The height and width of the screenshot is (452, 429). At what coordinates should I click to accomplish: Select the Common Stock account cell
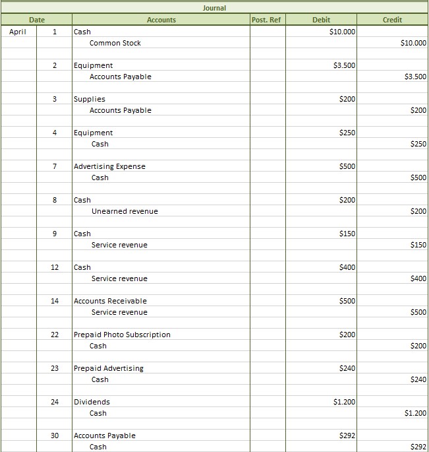point(115,43)
